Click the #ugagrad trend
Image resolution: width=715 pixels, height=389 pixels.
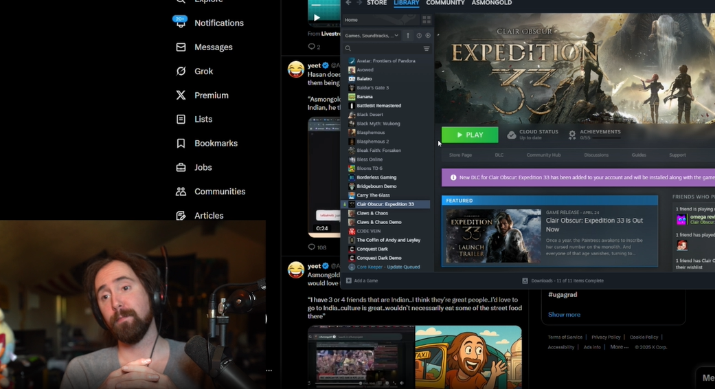[563, 295]
